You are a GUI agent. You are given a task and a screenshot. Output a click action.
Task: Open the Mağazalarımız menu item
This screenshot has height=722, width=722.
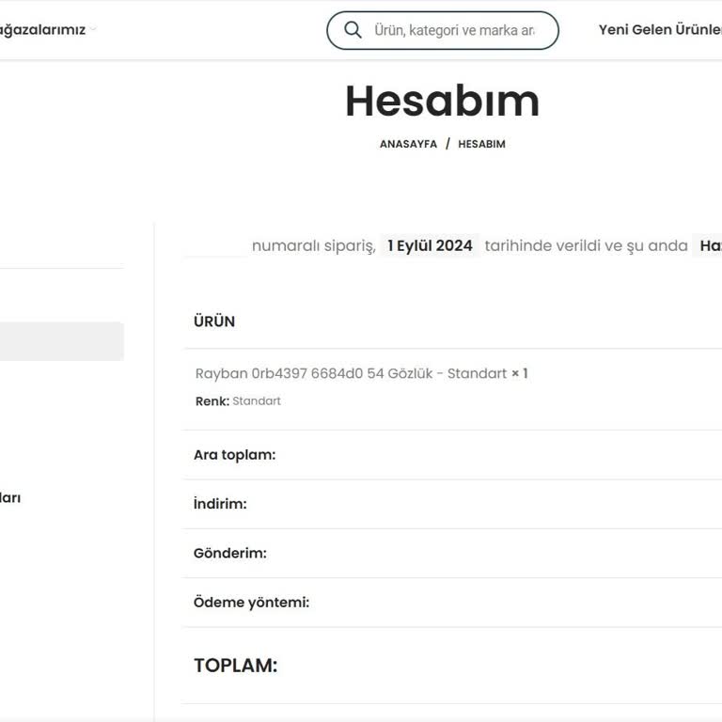(42, 30)
